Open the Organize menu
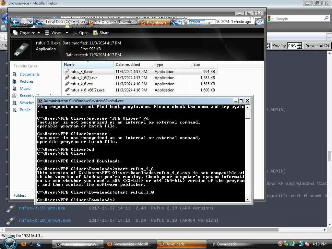332x249 pixels. pyautogui.click(x=27, y=33)
